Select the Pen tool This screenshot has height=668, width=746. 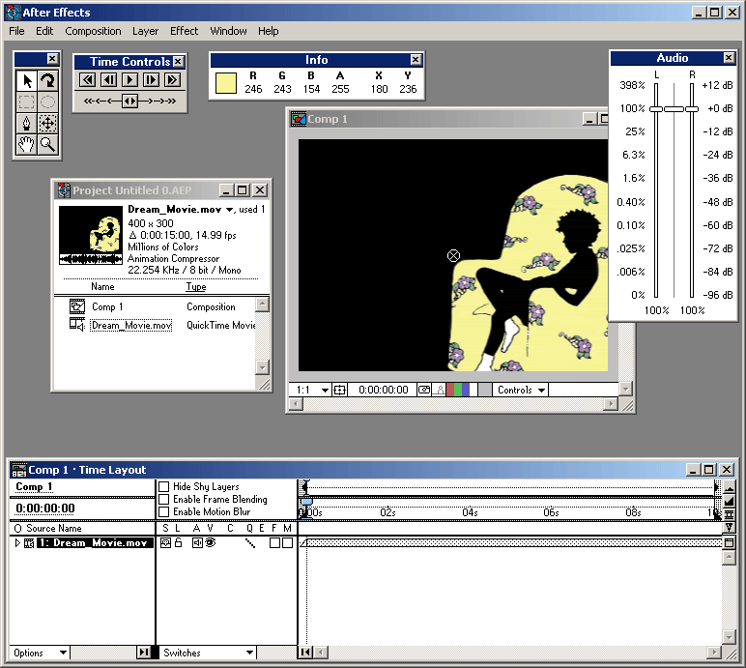click(x=26, y=123)
